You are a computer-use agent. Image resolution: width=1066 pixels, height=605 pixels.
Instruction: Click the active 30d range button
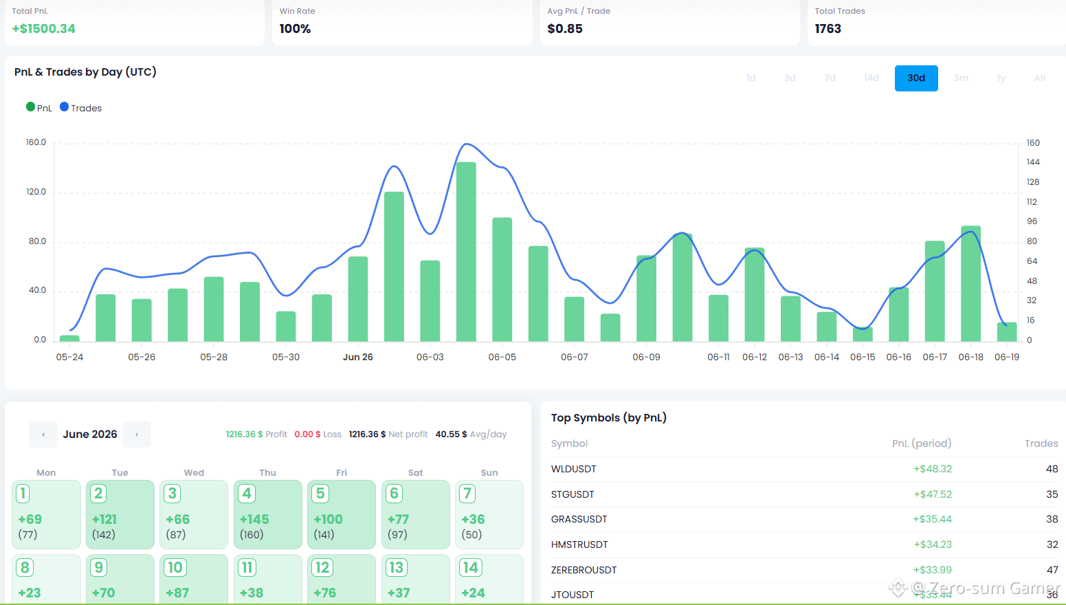916,78
